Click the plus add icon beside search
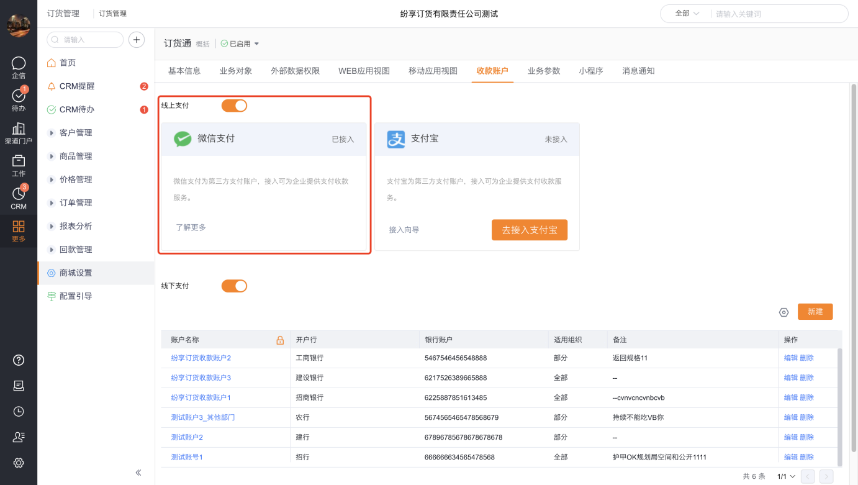 [137, 40]
